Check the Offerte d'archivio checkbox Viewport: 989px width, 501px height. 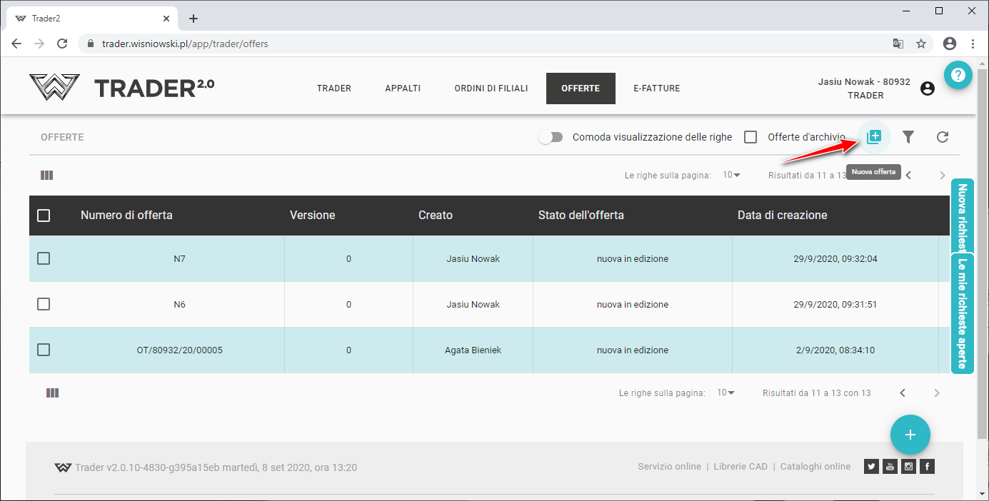pos(750,137)
